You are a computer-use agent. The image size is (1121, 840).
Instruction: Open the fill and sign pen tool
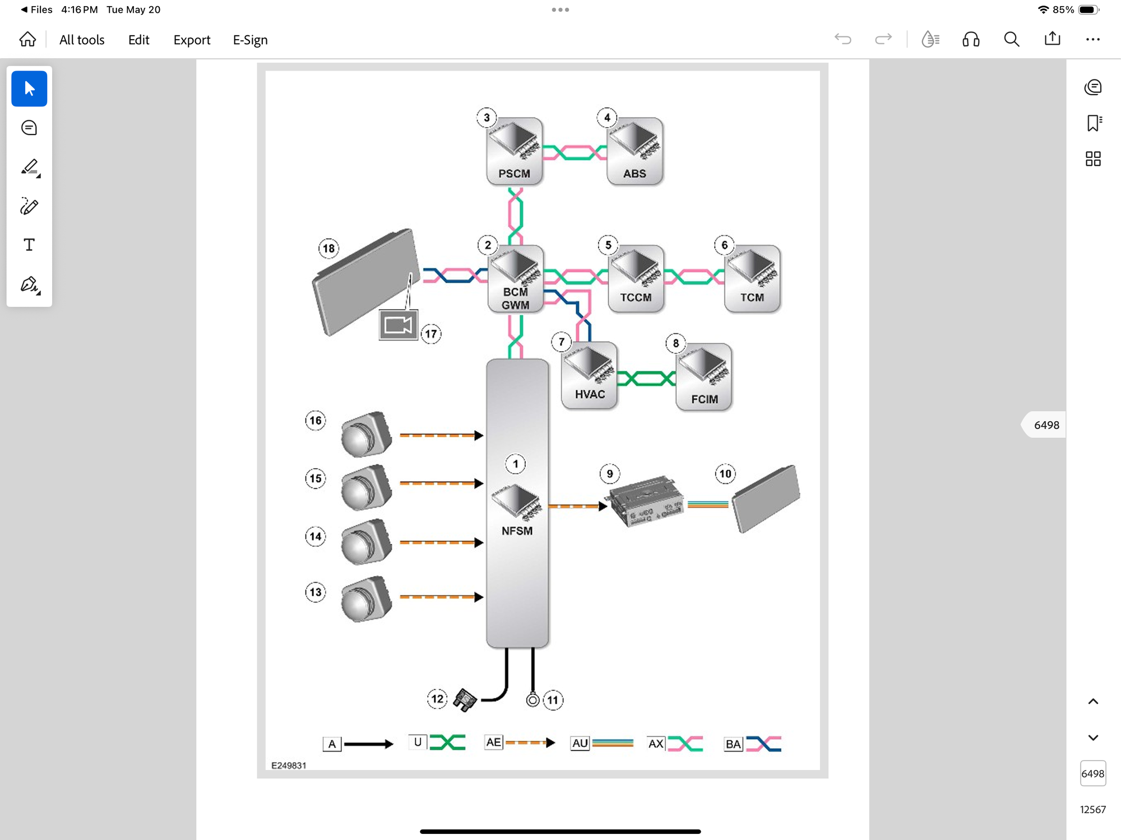point(29,285)
